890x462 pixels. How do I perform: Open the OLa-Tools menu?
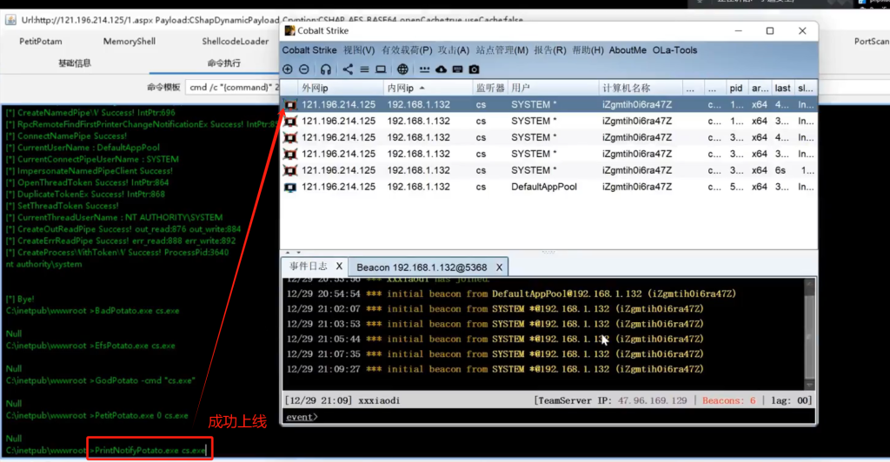click(674, 49)
